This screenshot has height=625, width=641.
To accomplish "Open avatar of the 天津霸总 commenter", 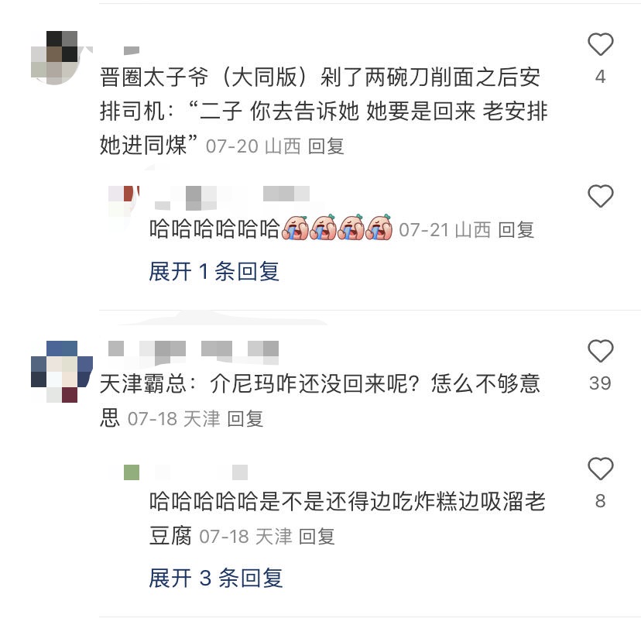I will (x=62, y=372).
